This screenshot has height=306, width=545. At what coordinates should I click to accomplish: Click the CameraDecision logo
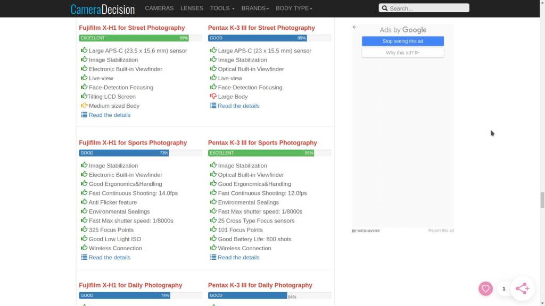103,9
